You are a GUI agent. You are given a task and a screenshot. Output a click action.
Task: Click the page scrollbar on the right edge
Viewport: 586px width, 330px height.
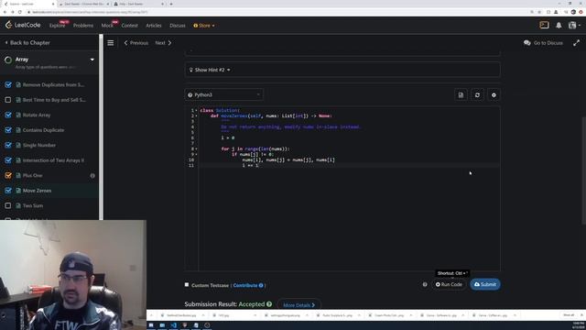(584, 170)
